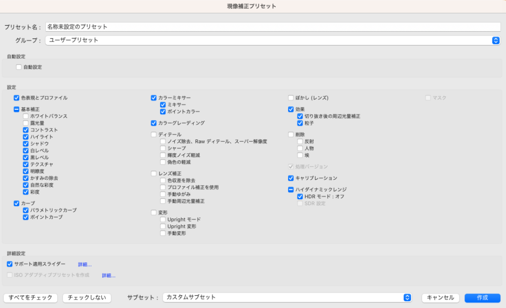Enable the シャープ setting under ディテール
Screen dimensions: 506x308
tap(163, 148)
